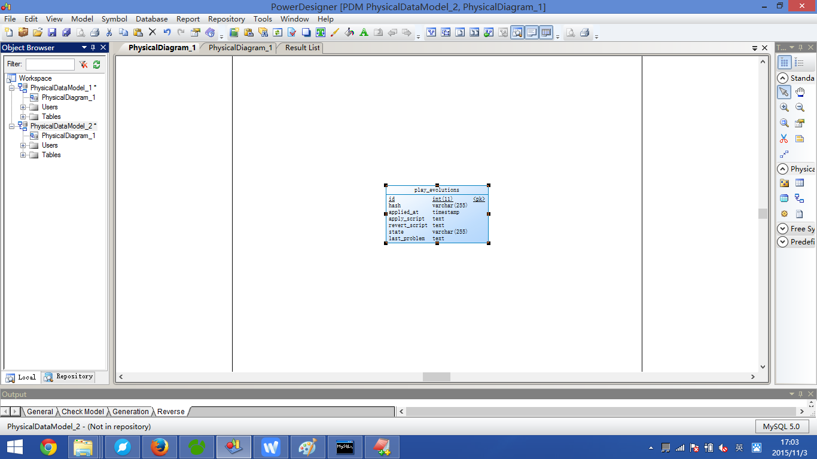Image resolution: width=817 pixels, height=459 pixels.
Task: Select the Reference tool in Physical palette
Action: (800, 198)
